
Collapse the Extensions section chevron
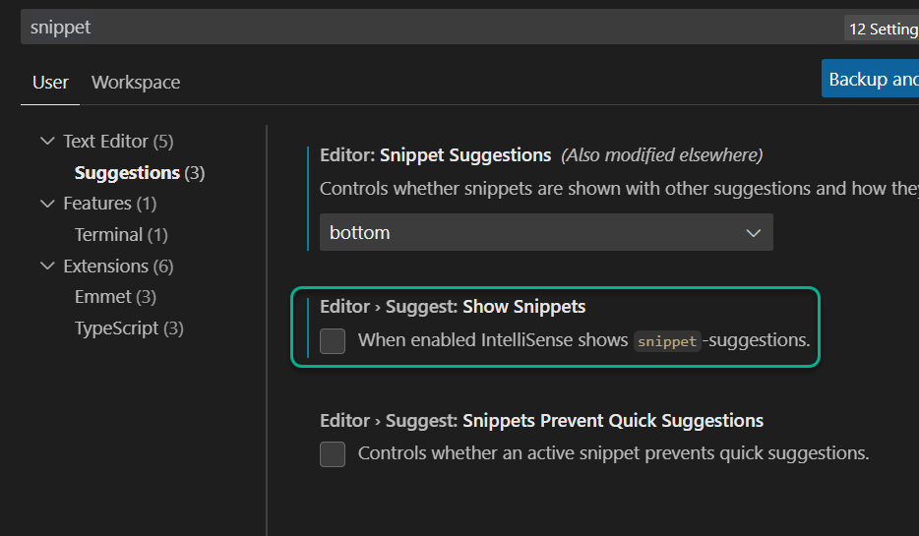(x=47, y=266)
